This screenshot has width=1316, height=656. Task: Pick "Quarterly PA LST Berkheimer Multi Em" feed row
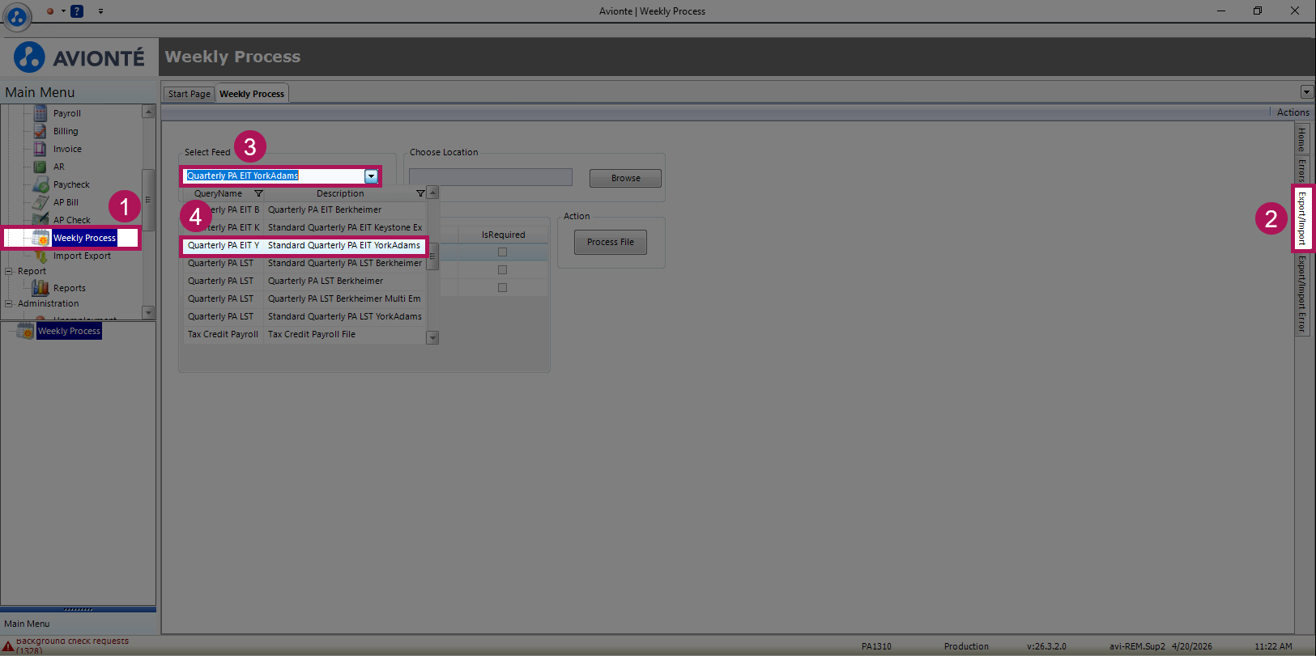click(305, 298)
